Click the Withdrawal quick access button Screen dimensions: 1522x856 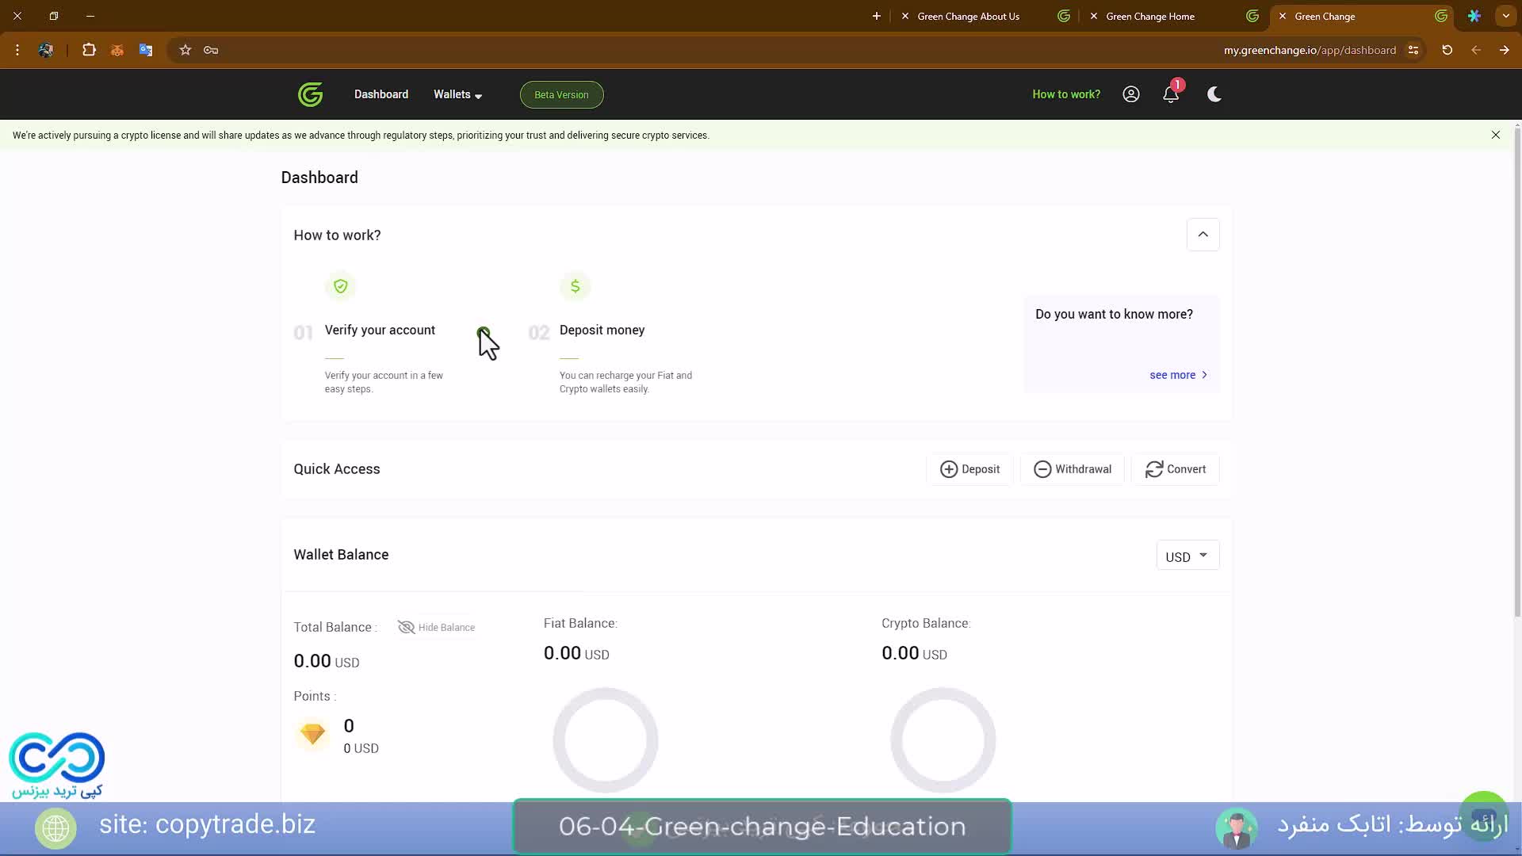click(x=1073, y=469)
